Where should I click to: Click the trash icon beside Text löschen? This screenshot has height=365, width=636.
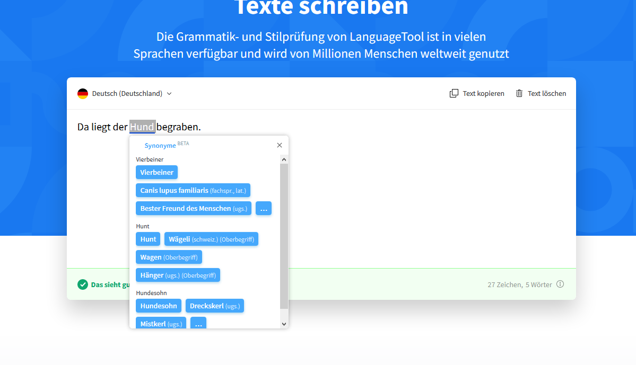click(519, 94)
